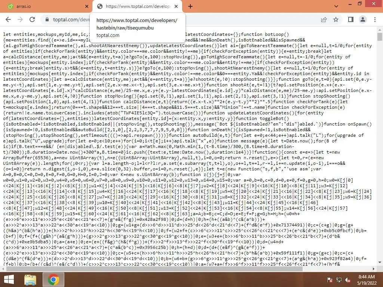Screen dimensions: 383x287
Task: Click the horizontal scrollbar thumb
Action: 154,269
